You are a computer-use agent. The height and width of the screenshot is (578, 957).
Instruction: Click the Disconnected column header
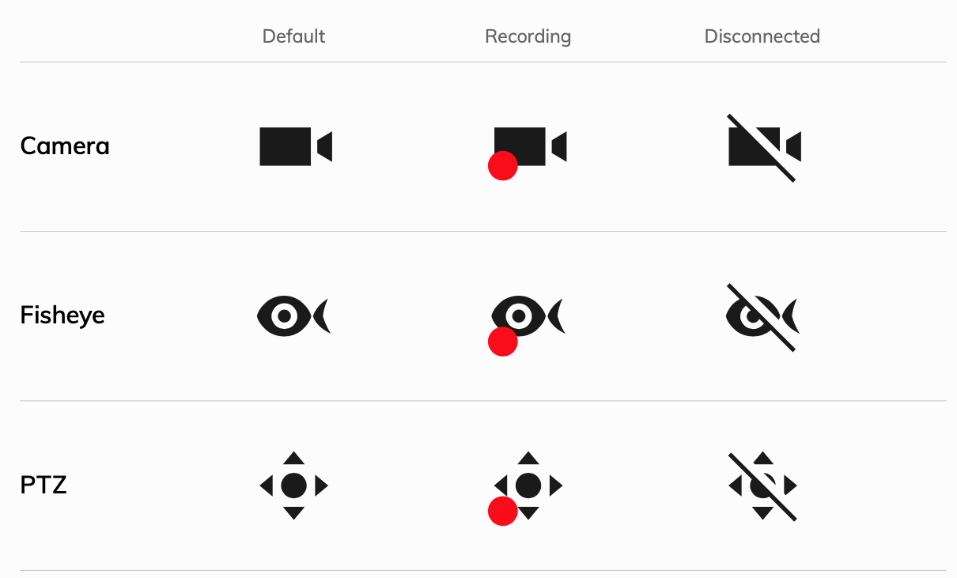tap(762, 36)
